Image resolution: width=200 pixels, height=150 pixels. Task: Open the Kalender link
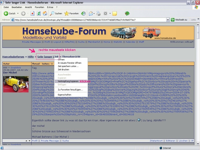click(x=130, y=42)
